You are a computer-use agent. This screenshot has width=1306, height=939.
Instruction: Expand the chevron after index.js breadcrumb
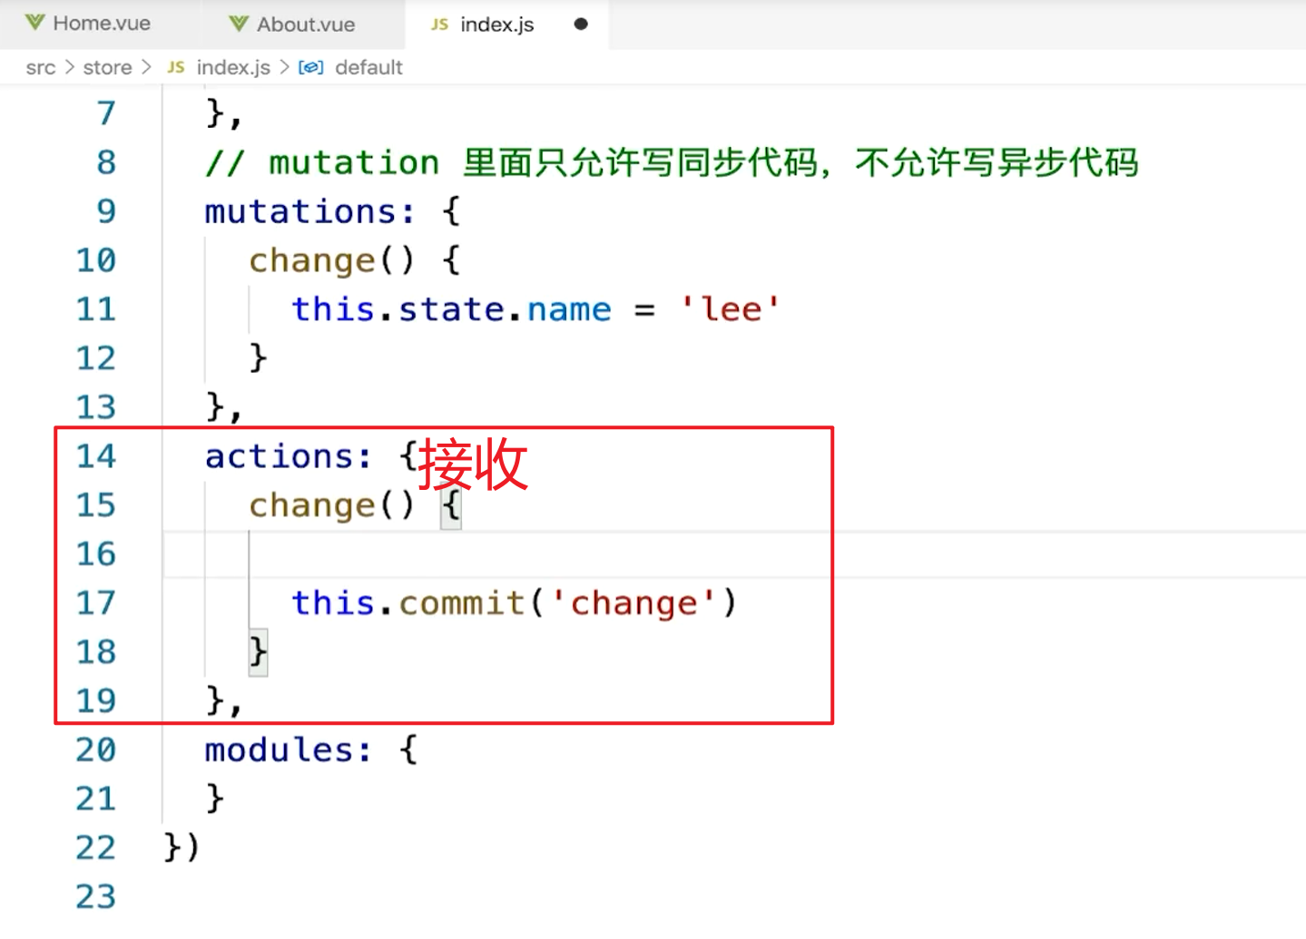[x=284, y=67]
